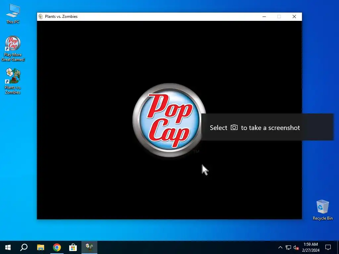Select the Plants vs. Zombies desktop shortcut
Image resolution: width=339 pixels, height=254 pixels.
[13, 81]
